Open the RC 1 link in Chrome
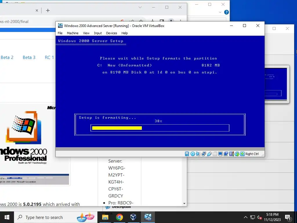This screenshot has width=297, height=223. tap(49, 57)
